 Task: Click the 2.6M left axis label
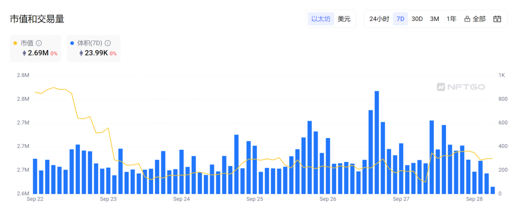pyautogui.click(x=23, y=193)
